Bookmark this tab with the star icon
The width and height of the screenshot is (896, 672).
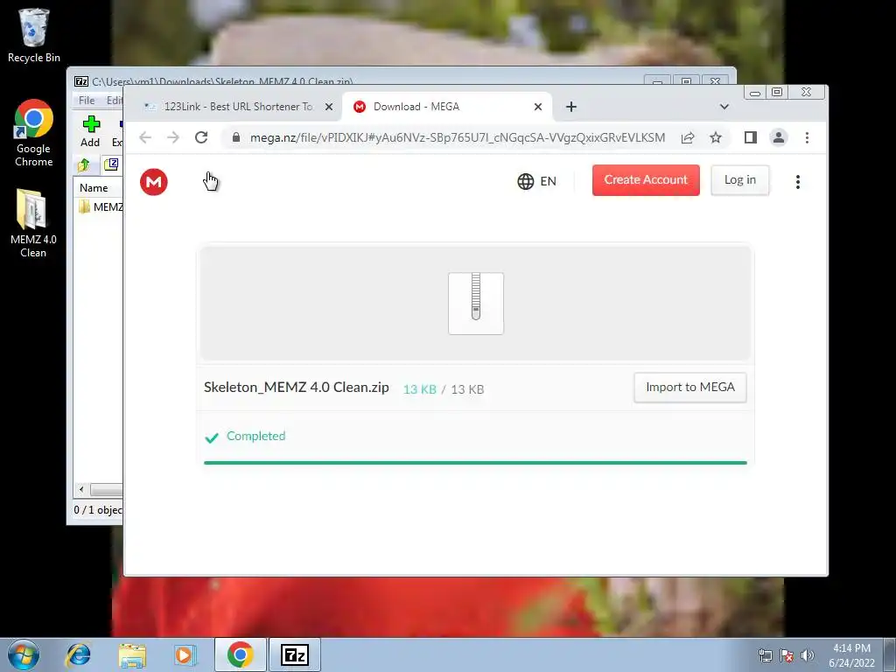point(716,137)
